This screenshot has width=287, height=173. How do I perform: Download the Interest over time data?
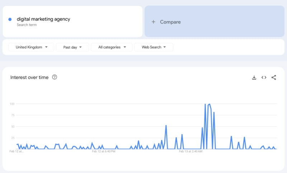[254, 78]
